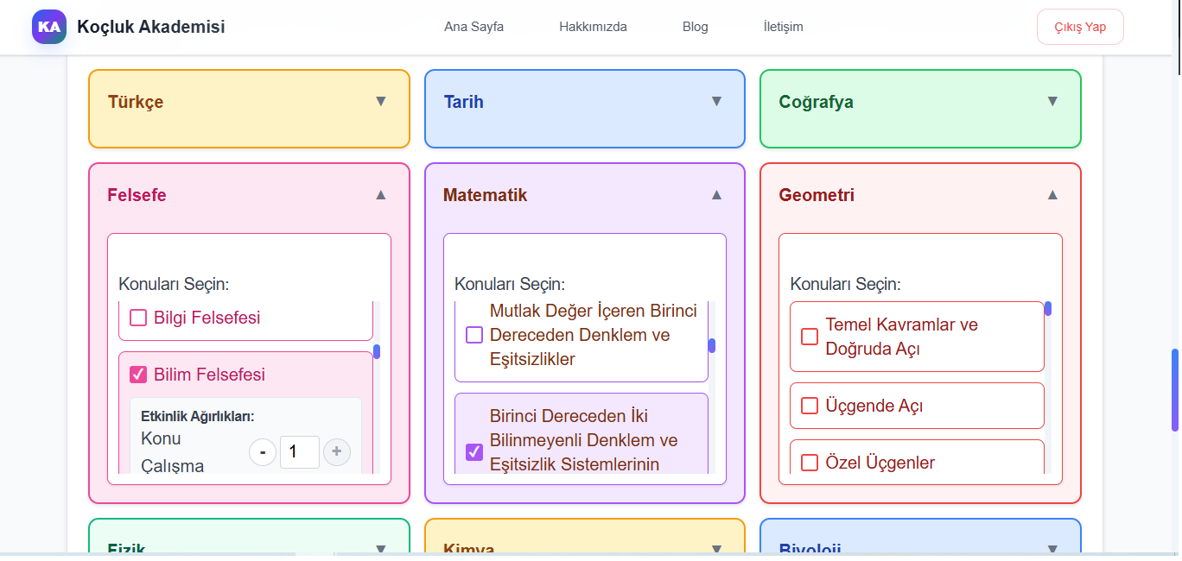The image size is (1182, 561).
Task: Expand the Türkçe subject card
Action: pyautogui.click(x=381, y=101)
